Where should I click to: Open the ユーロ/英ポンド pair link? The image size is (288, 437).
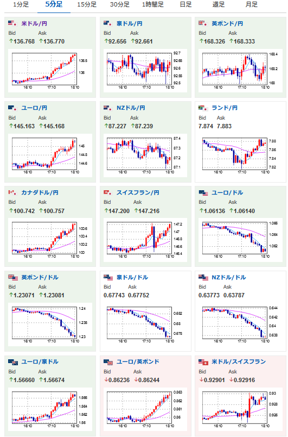pos(138,362)
